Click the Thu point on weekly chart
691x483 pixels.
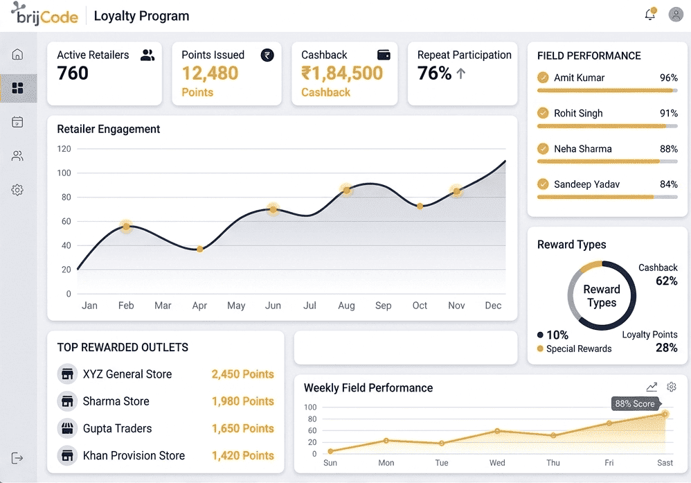(x=553, y=435)
